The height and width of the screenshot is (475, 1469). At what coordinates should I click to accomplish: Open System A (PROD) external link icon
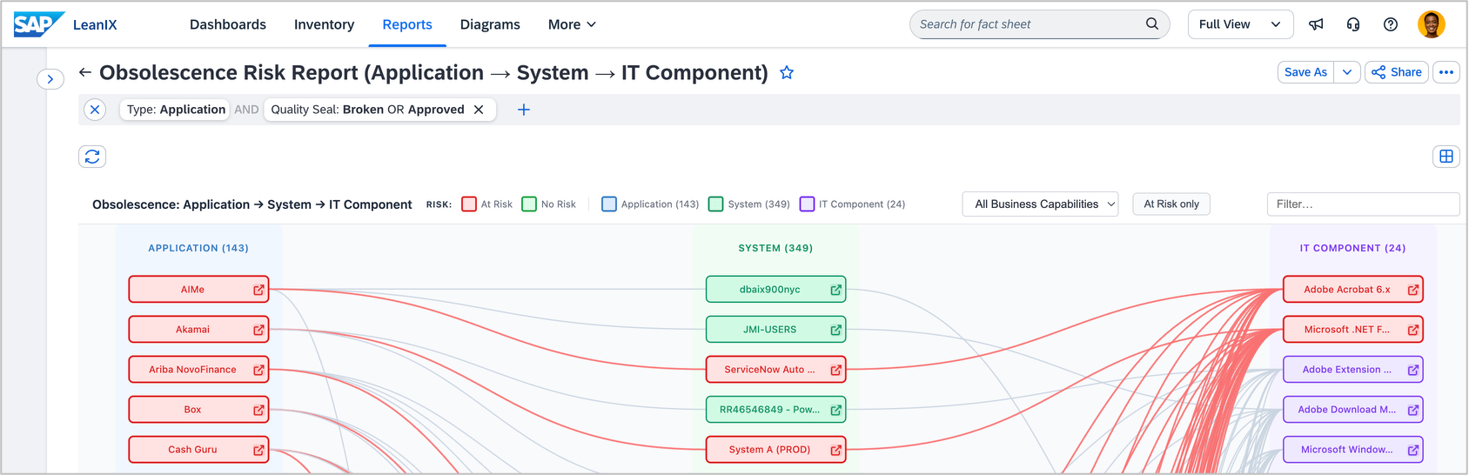[x=836, y=450]
